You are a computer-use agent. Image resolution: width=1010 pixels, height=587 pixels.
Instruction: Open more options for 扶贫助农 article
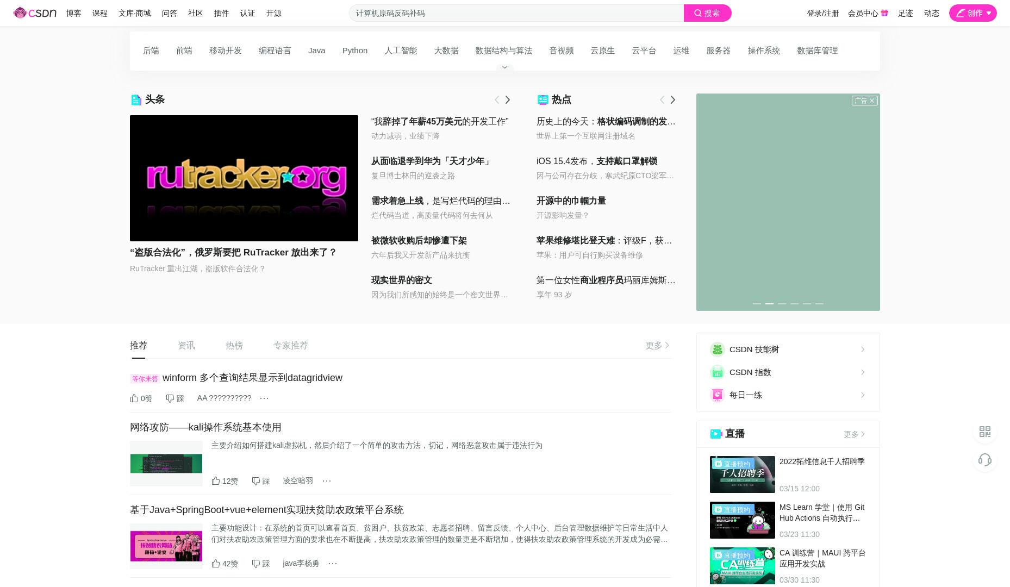click(x=333, y=564)
